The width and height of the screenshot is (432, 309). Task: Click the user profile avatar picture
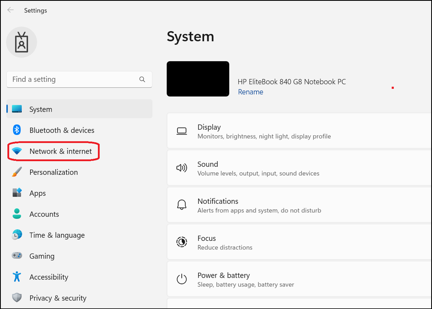21,42
